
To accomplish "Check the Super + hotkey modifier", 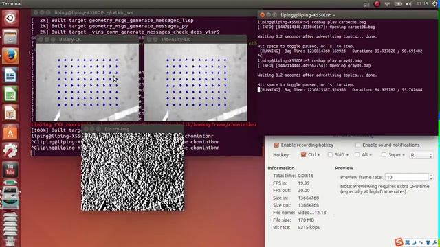I will click(x=384, y=154).
